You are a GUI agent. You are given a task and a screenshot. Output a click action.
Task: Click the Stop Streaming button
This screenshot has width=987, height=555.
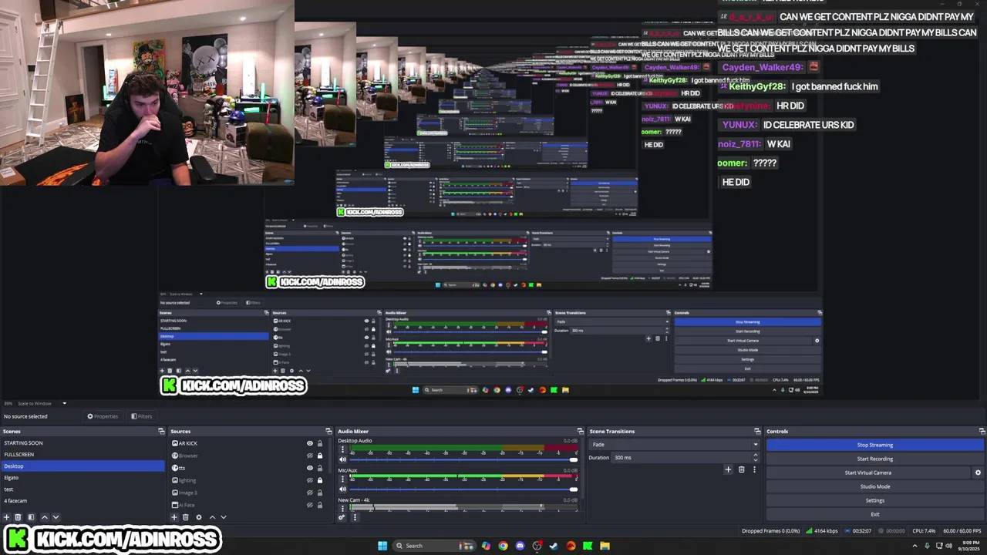click(875, 445)
